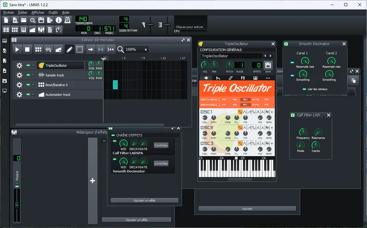Adjust the Master channel fader in mixer
367x228 pixels.
click(17, 205)
